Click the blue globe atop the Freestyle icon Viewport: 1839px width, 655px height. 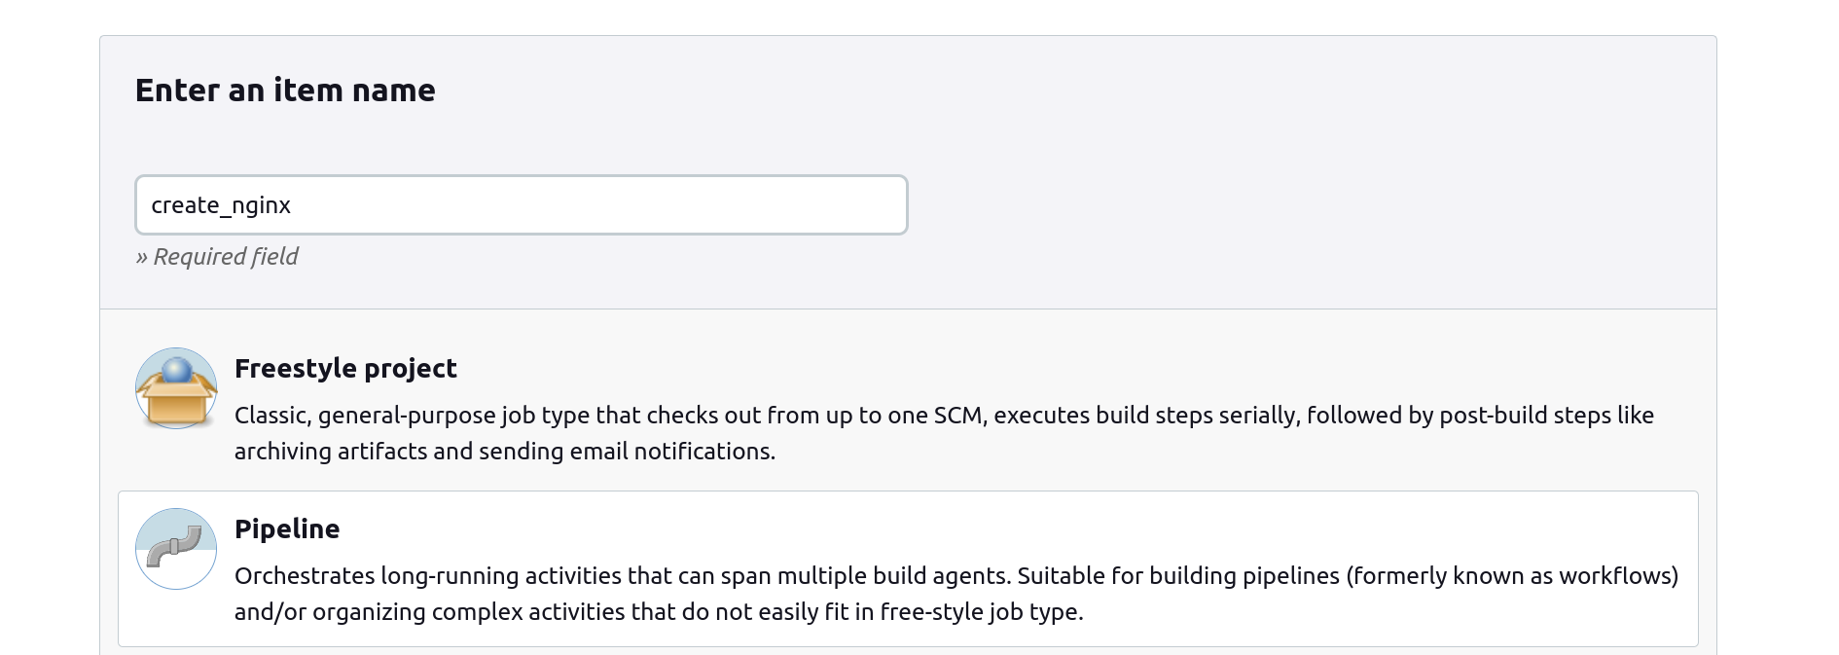click(x=177, y=370)
